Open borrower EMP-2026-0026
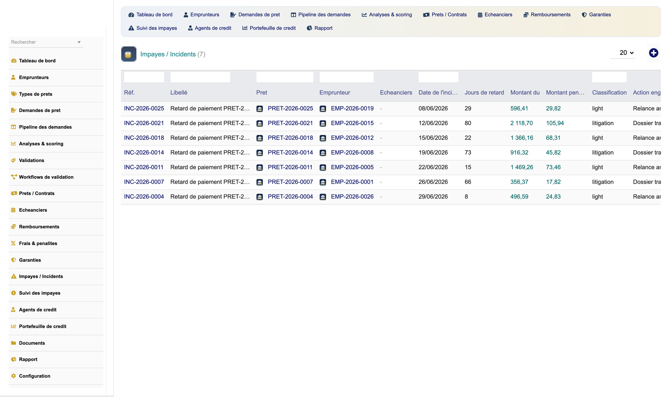 tap(352, 197)
